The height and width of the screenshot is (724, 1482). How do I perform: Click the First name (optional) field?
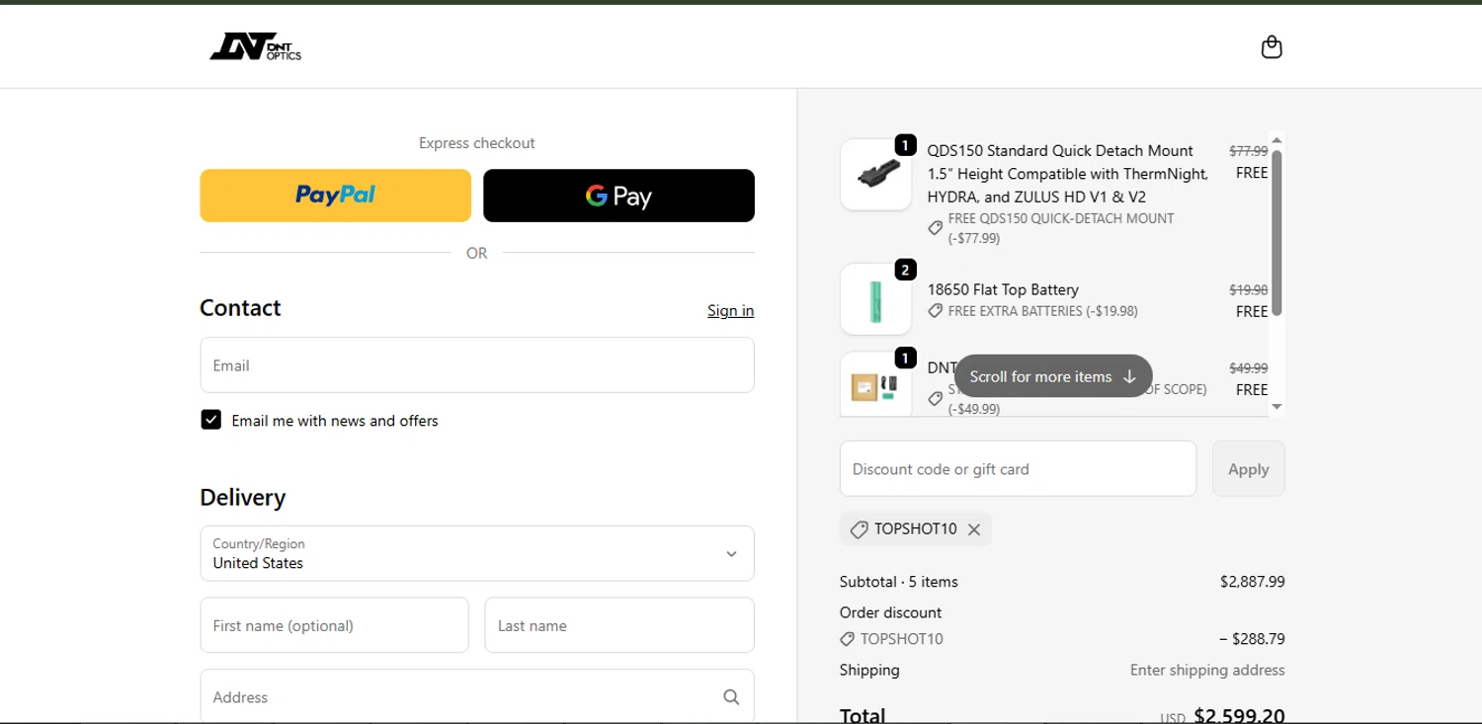pyautogui.click(x=334, y=625)
